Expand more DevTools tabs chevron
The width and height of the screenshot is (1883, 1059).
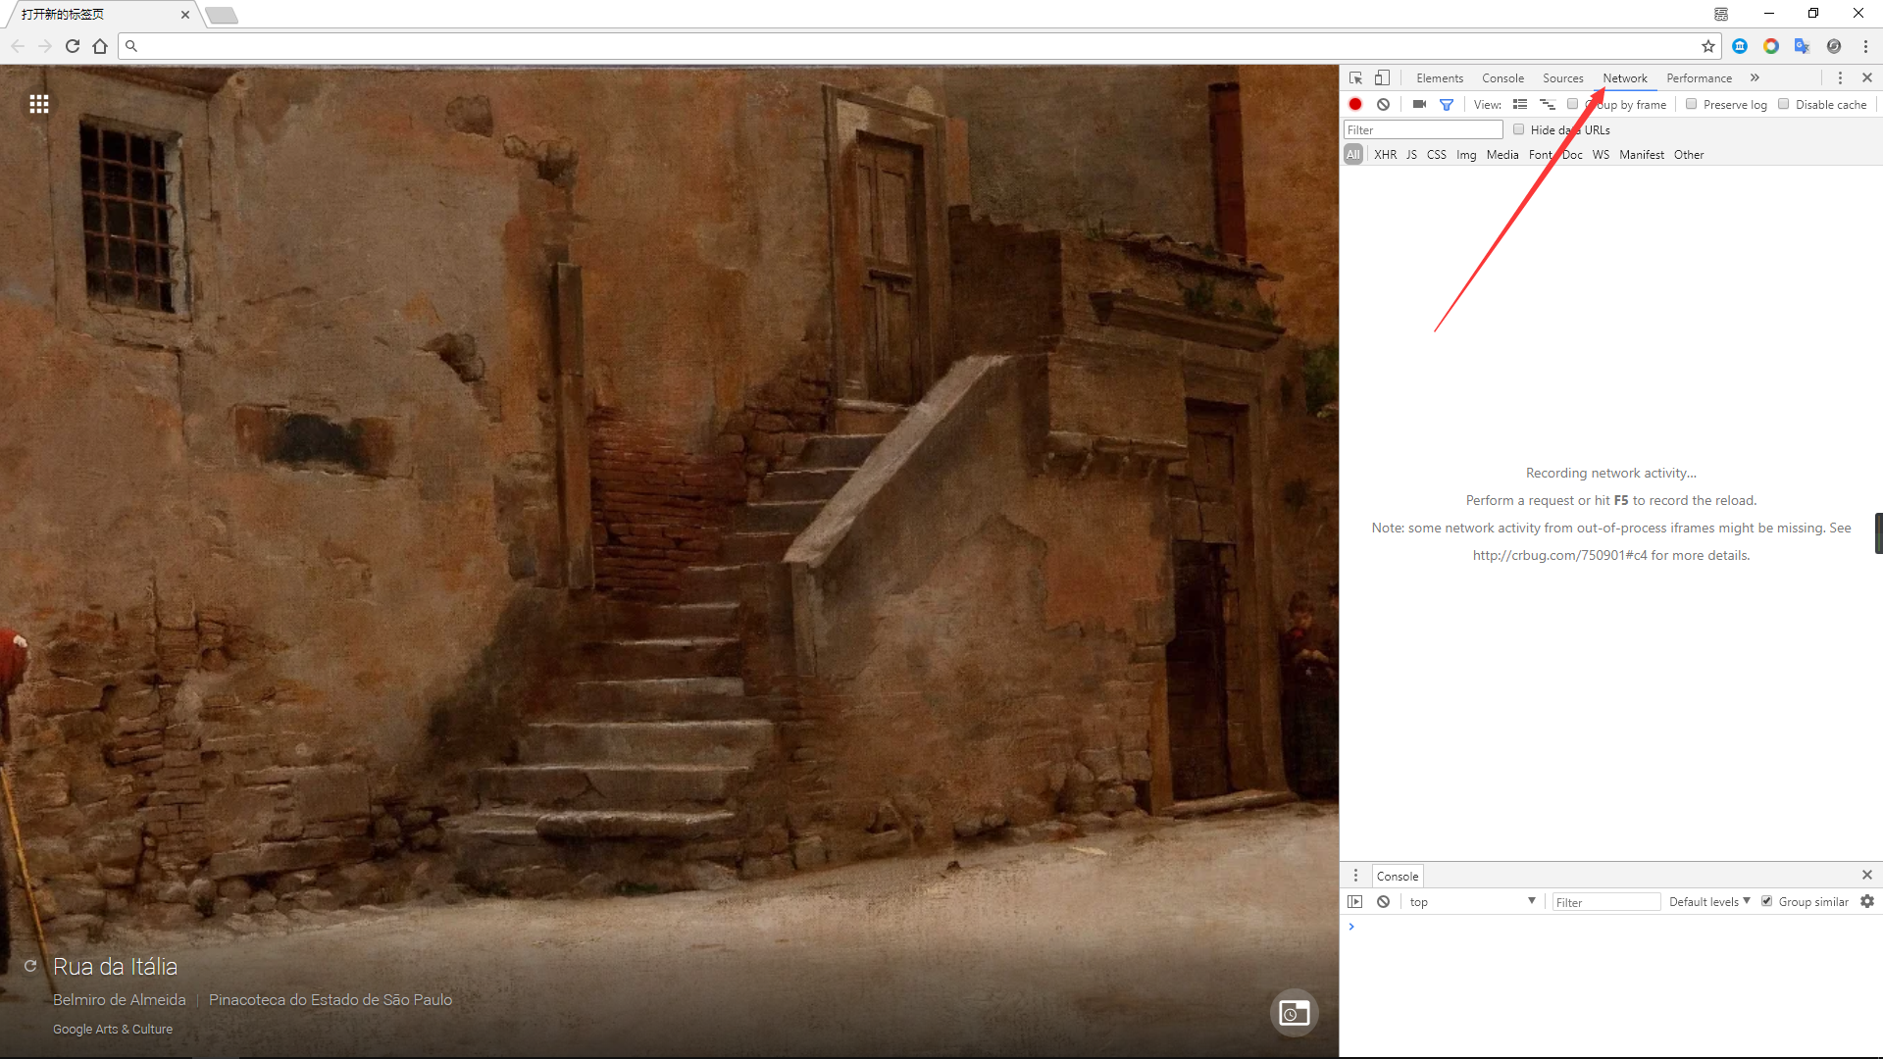pyautogui.click(x=1755, y=77)
